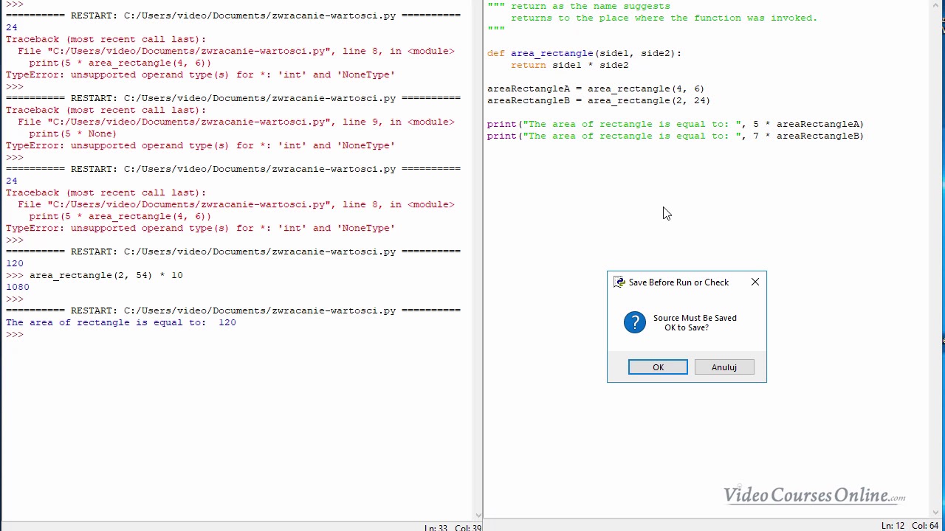This screenshot has width=945, height=531.
Task: Click the 'print(5 * None)' traceback line
Action: pyautogui.click(x=73, y=133)
